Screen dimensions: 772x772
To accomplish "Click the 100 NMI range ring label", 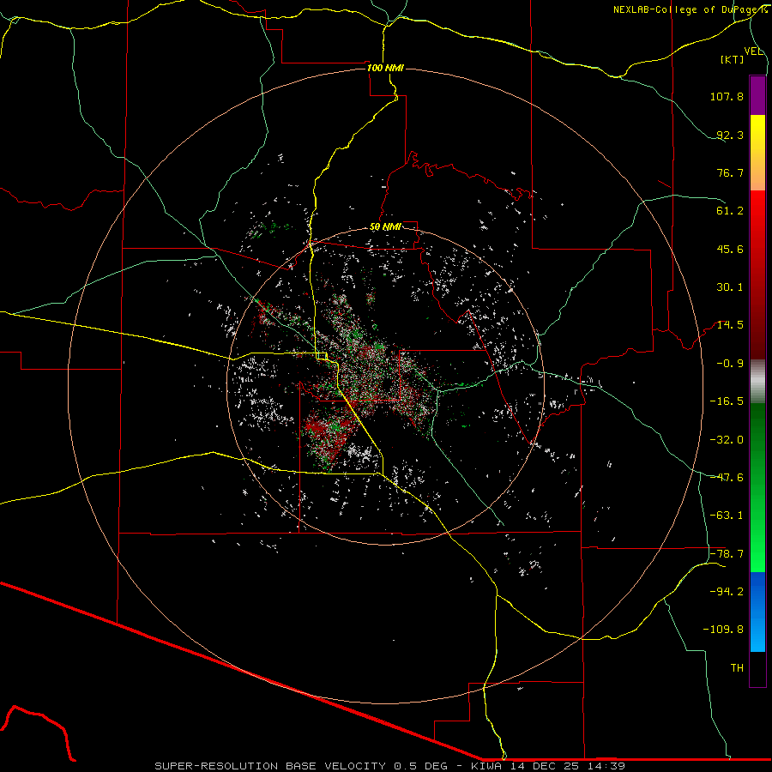I will pyautogui.click(x=385, y=68).
